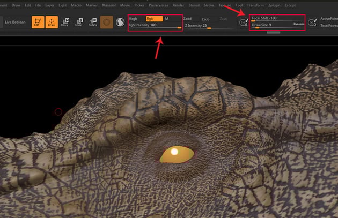The image size is (338, 218).
Task: Click brush symmetry icon left of Focal Shift
Action: (244, 22)
